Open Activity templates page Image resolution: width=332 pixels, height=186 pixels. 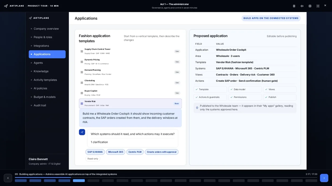45,80
